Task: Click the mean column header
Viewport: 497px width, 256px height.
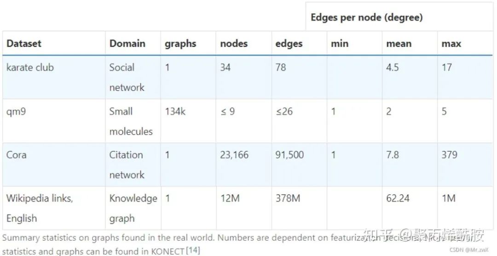Action: coord(399,44)
